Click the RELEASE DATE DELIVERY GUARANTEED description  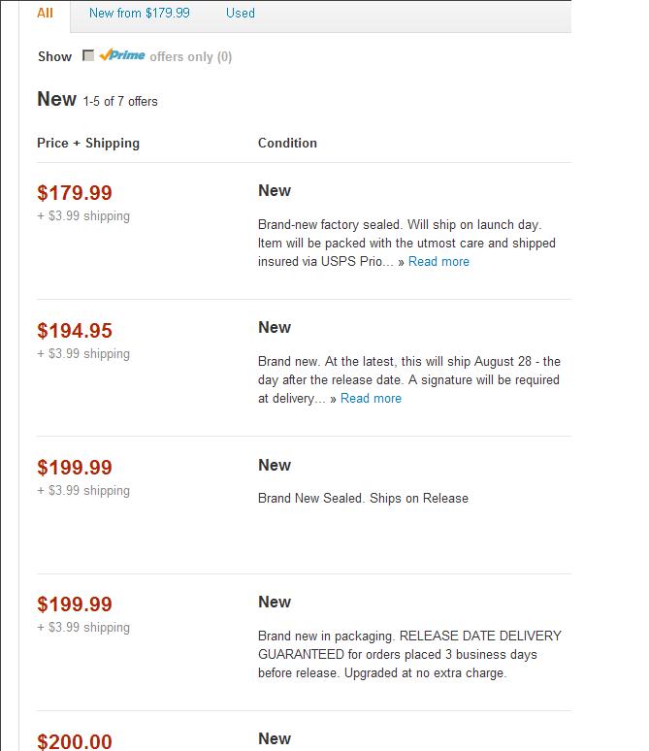click(409, 654)
